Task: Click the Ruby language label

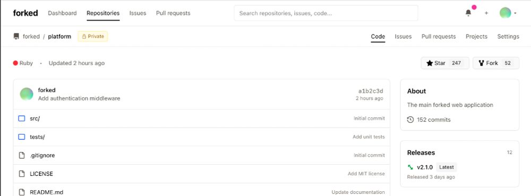Action: click(x=26, y=63)
